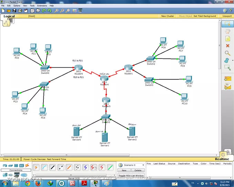Open the File menu
Image resolution: width=234 pixels, height=187 pixels.
(3, 6)
